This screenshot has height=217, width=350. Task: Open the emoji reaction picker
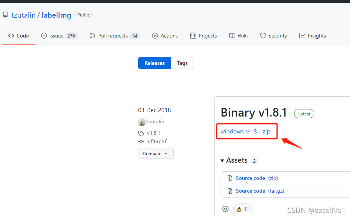click(225, 209)
